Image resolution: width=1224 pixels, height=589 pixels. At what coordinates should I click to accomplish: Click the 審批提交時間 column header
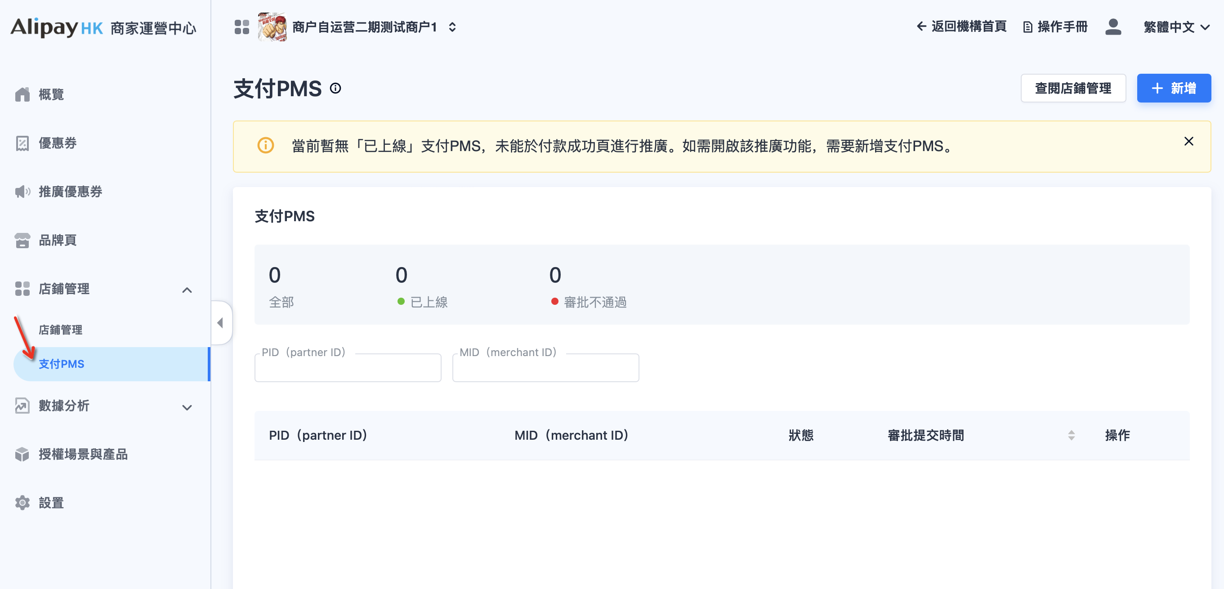coord(925,435)
